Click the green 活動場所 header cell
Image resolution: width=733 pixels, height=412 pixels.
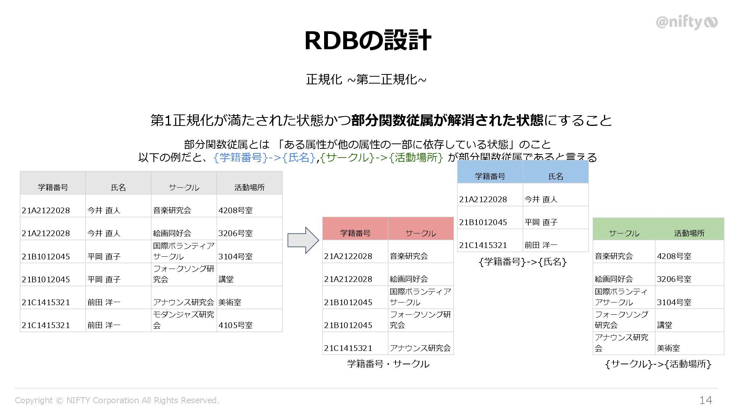tap(689, 233)
